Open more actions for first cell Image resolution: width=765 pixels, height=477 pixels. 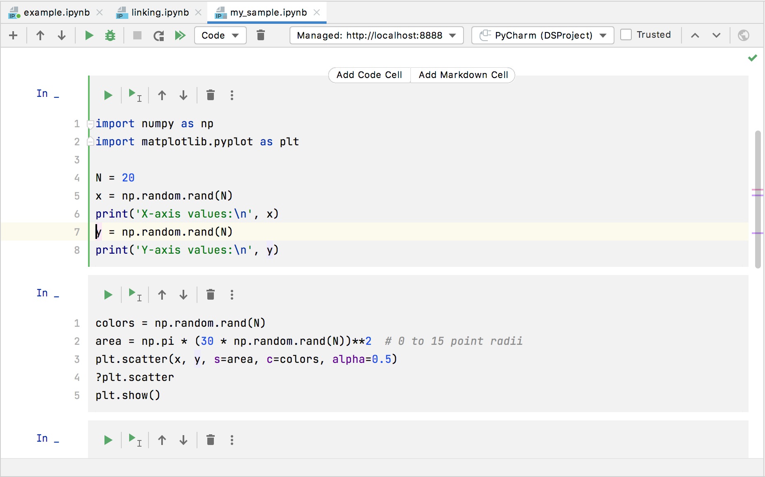pos(232,95)
